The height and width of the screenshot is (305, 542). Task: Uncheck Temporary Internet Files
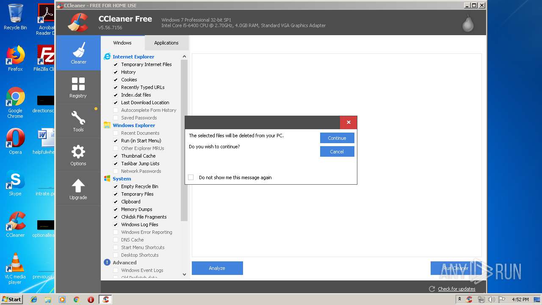(116, 64)
